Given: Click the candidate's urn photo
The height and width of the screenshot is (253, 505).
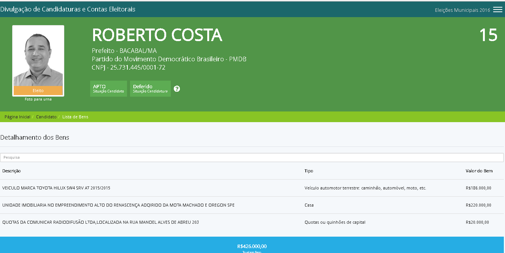Looking at the screenshot, I should click(x=38, y=57).
